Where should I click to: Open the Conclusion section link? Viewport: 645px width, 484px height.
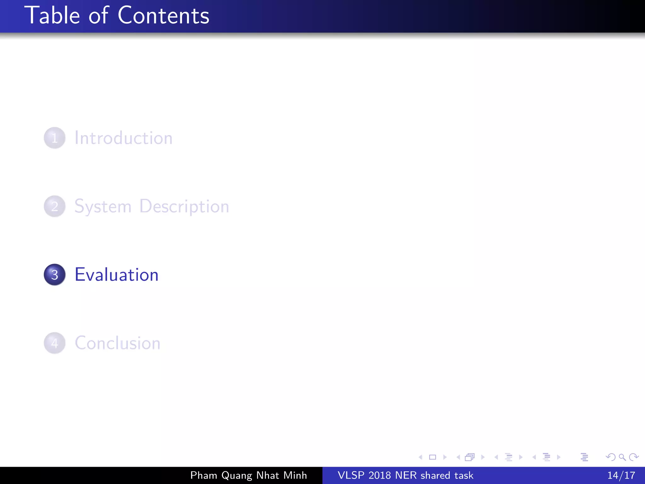click(x=117, y=343)
